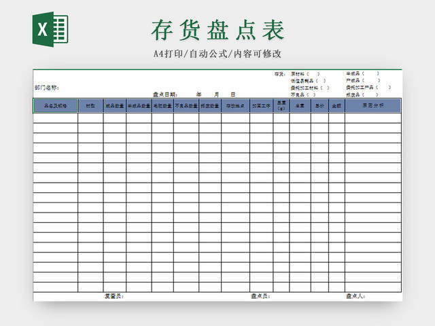435x326 pixels.
Task: Click first empty cell under 原因分析
Action: click(373, 117)
